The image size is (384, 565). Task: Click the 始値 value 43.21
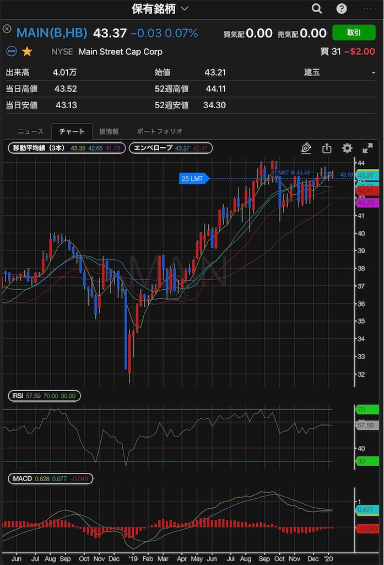click(215, 72)
